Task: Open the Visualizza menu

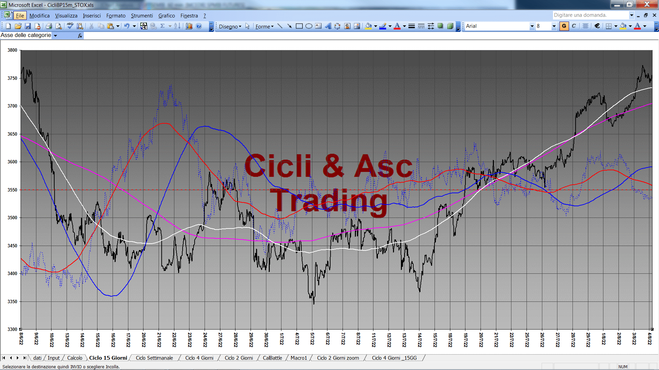Action: 66,15
